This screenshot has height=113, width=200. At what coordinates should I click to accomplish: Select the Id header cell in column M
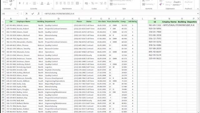pyautogui.click(x=155, y=22)
